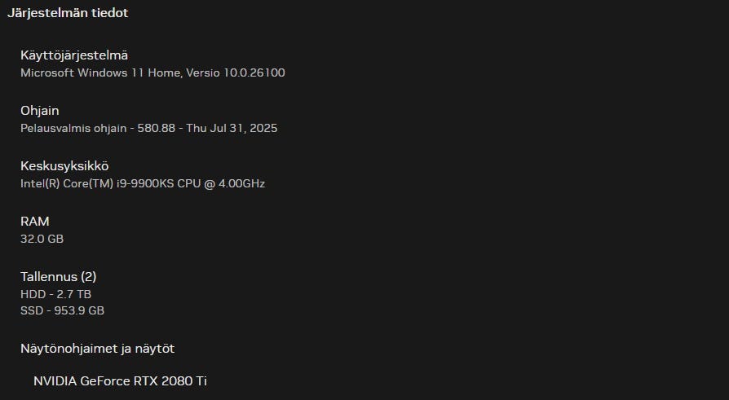
Task: Click the Pelausvalmis ohjain text
Action: coord(73,129)
